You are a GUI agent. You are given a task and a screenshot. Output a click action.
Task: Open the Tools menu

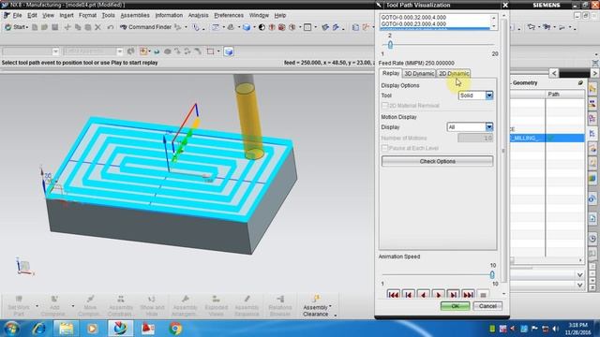coord(109,15)
